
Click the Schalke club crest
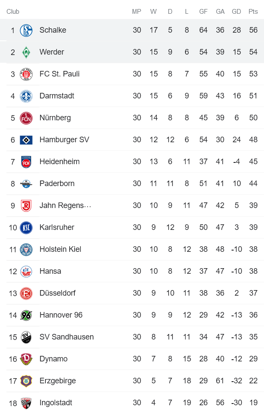[26, 30]
